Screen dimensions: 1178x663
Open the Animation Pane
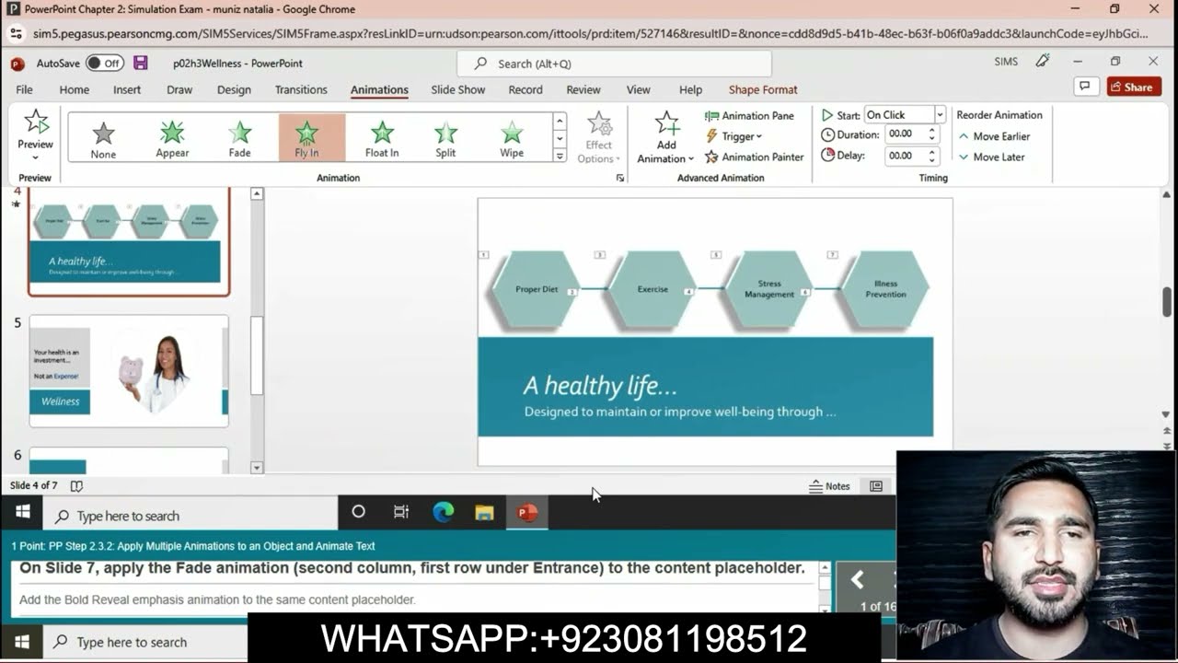[749, 116]
